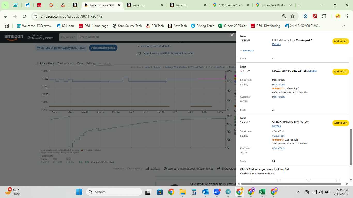The height and width of the screenshot is (198, 353).
Task: Open the IG_Home bookmark
Action: pos(65,26)
